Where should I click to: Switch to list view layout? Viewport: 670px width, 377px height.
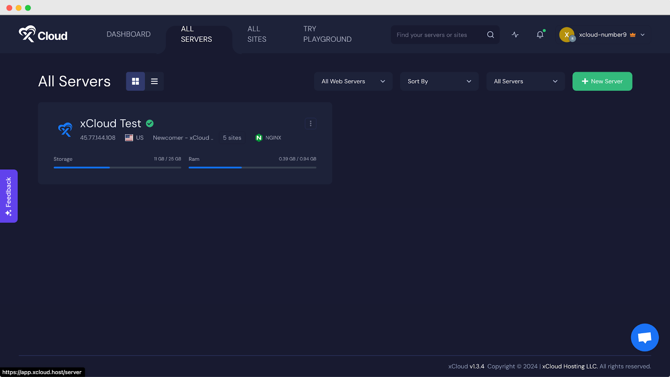coord(155,82)
